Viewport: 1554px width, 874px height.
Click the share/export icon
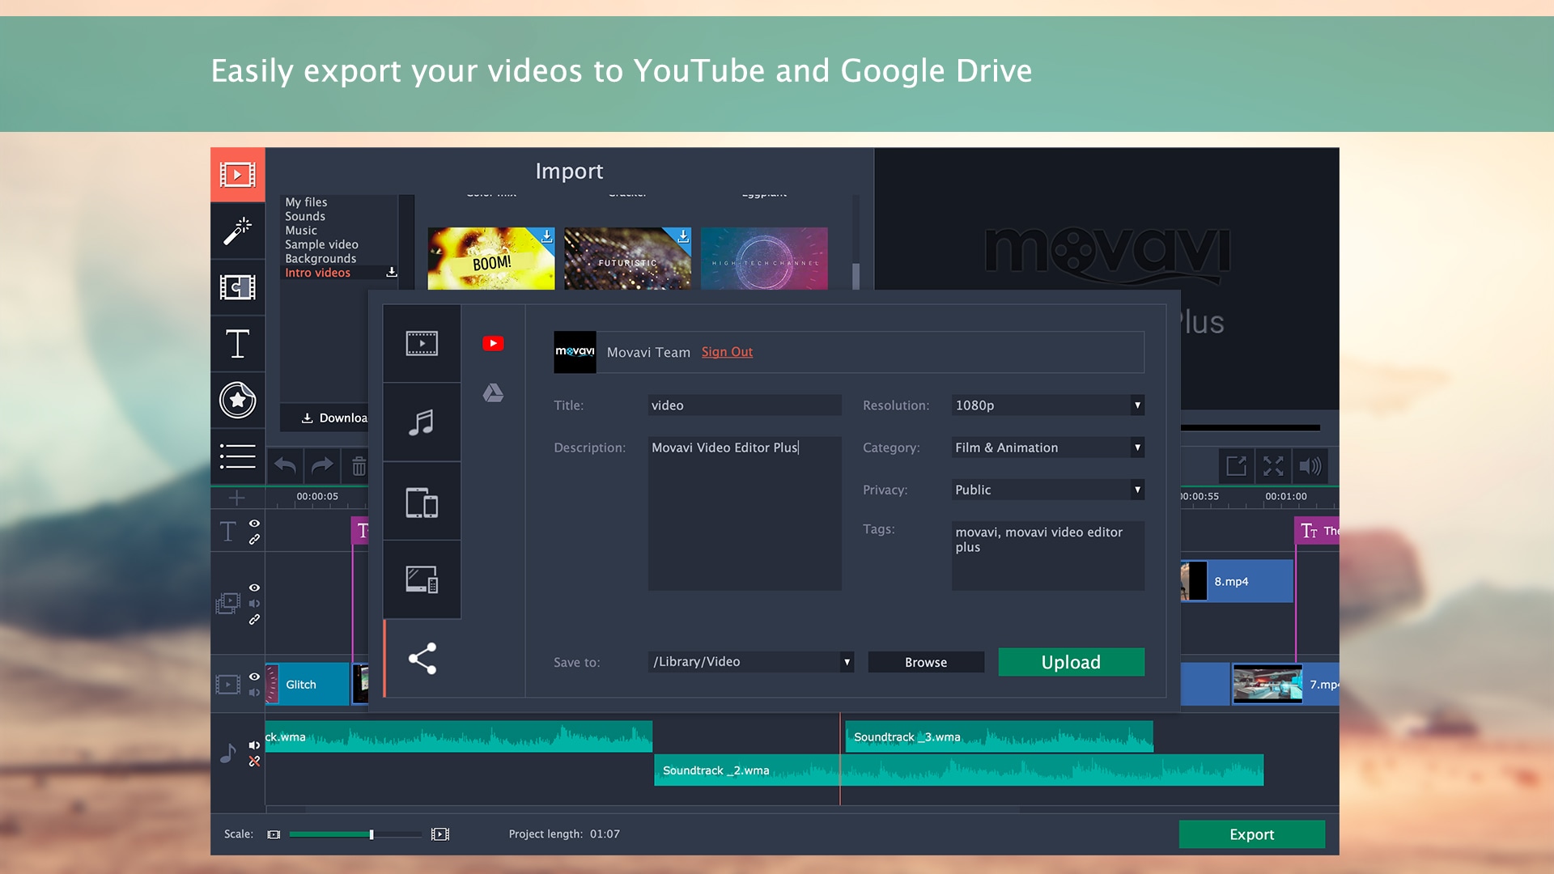click(421, 659)
